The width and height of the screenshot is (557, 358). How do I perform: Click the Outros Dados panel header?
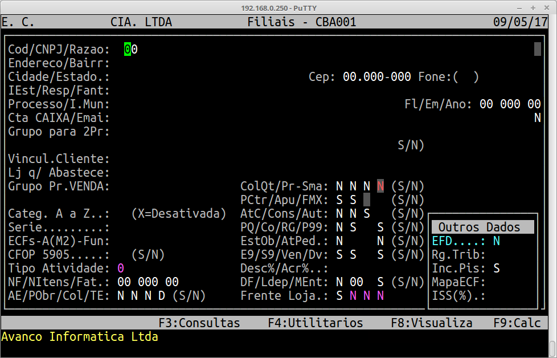(482, 227)
